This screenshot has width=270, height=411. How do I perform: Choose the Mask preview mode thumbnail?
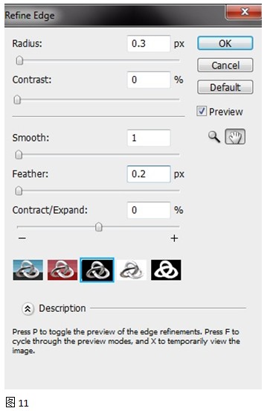click(166, 270)
